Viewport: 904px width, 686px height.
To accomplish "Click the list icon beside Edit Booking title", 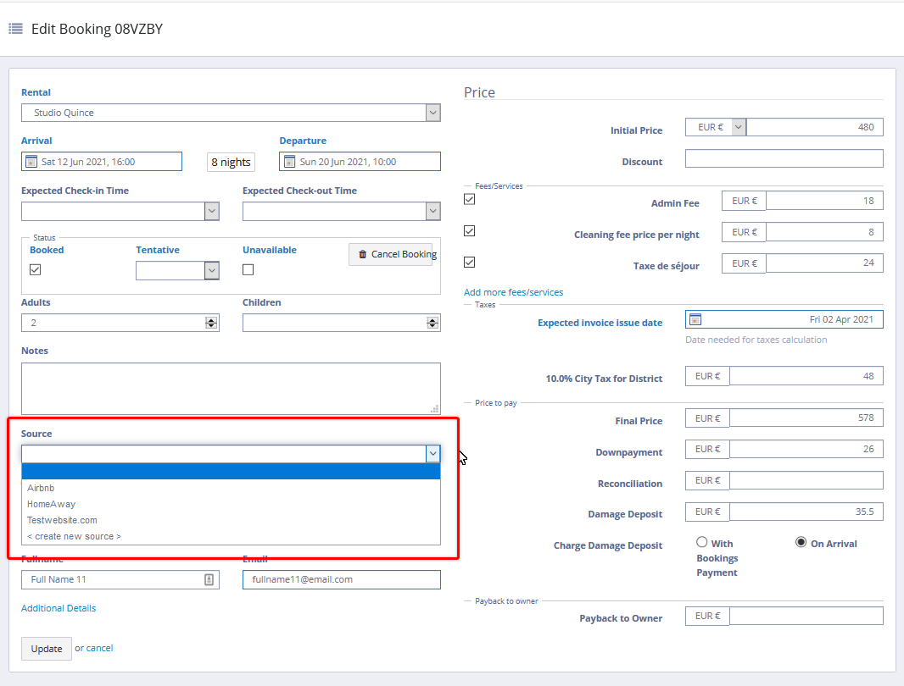I will point(15,29).
